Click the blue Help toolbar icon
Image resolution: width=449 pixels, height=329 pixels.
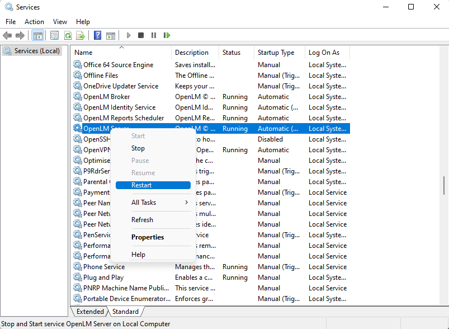(x=97, y=35)
